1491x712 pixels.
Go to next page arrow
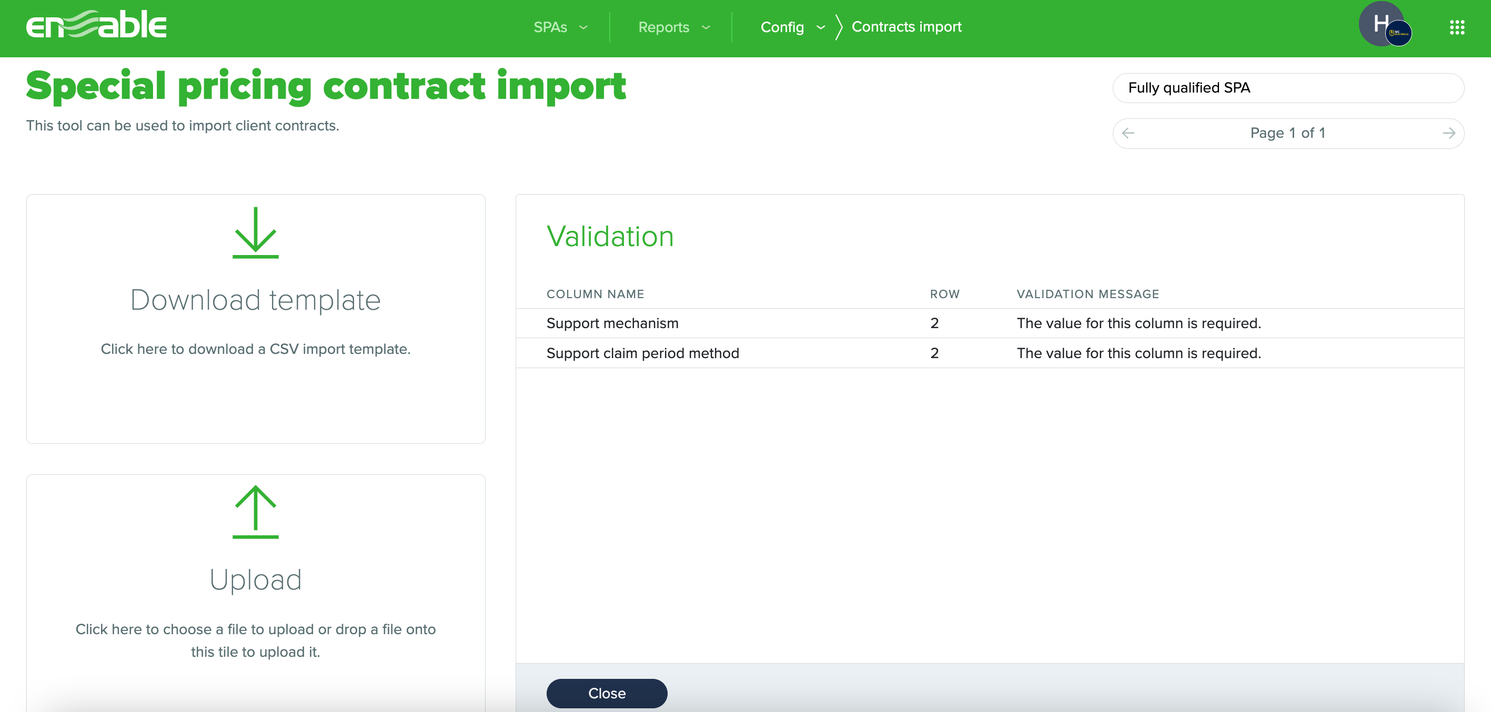coord(1449,134)
